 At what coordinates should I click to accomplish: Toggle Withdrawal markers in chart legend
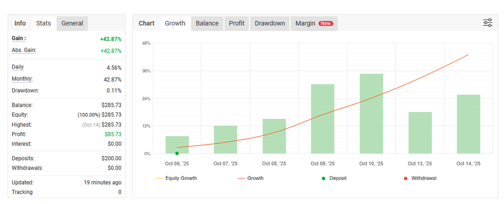419,178
